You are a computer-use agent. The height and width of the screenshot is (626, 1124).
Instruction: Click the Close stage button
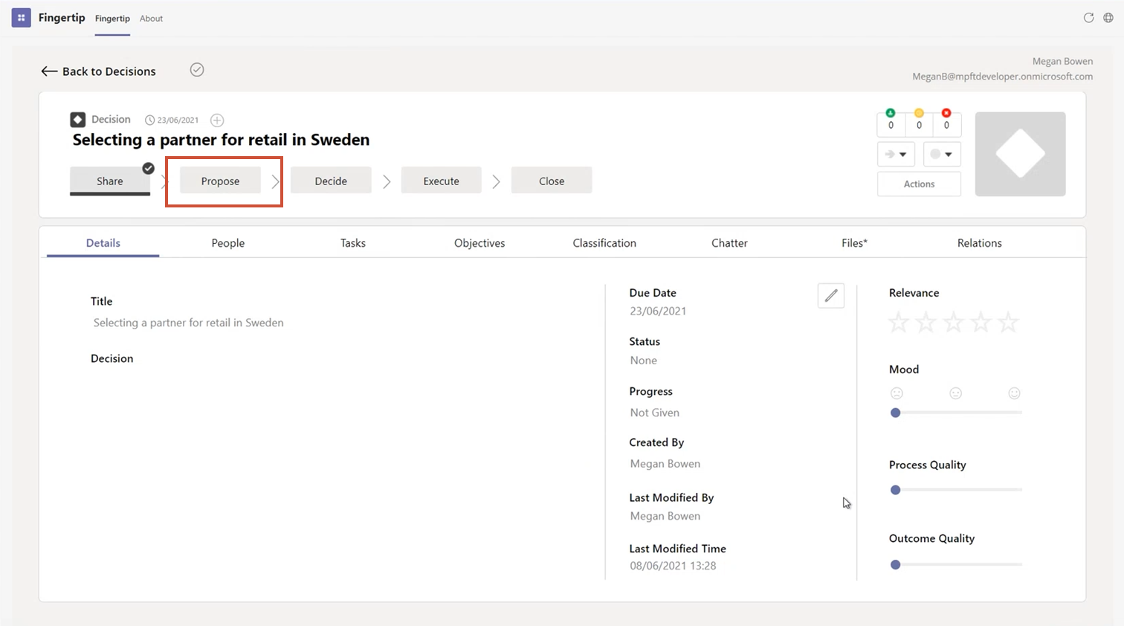552,181
